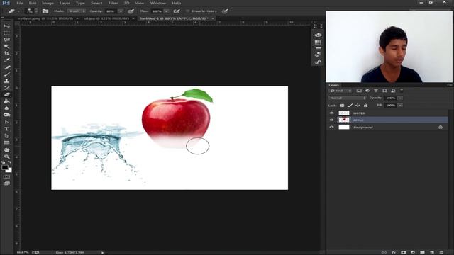Toggle Quick Mask mode

pyautogui.click(x=6, y=176)
